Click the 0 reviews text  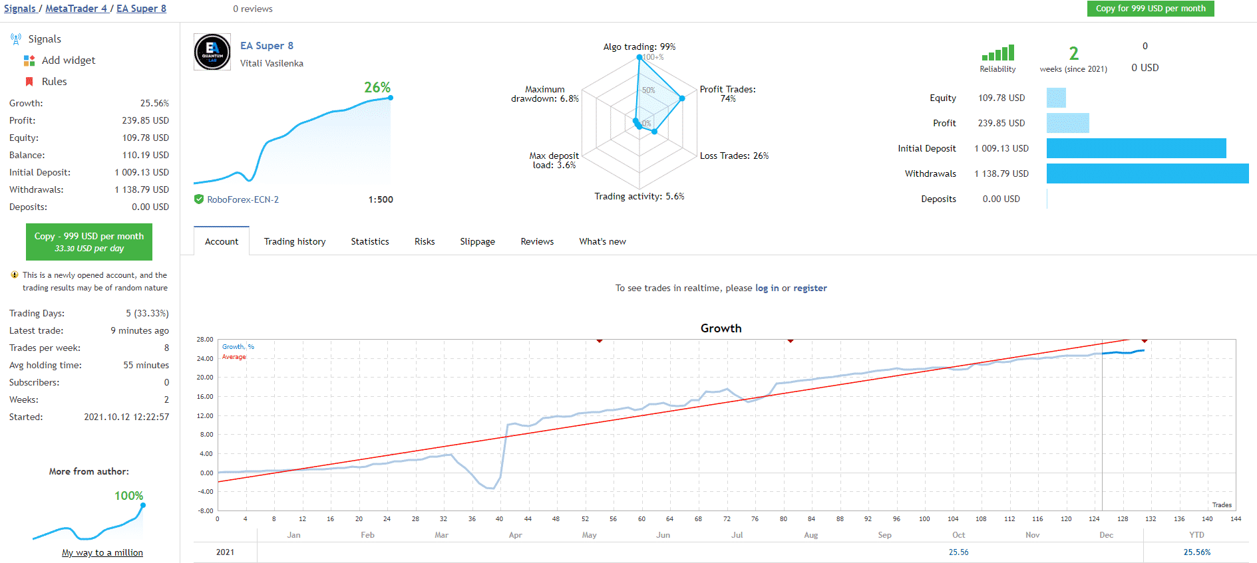253,9
